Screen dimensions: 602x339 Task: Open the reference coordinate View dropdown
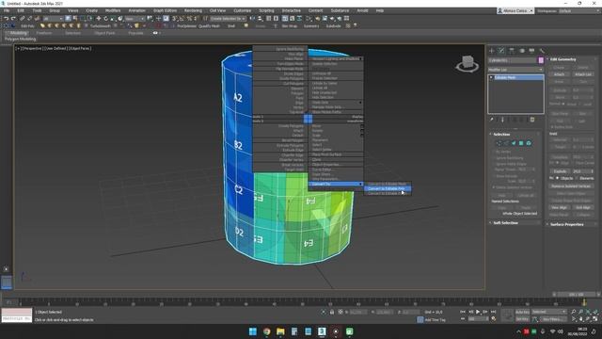click(135, 19)
